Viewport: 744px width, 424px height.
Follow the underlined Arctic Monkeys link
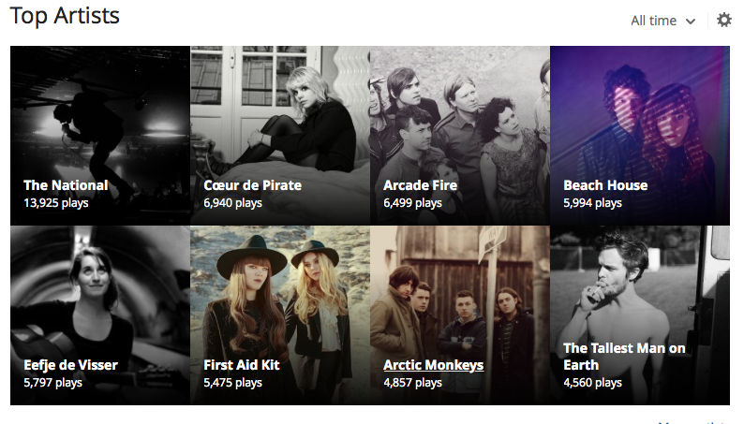433,365
